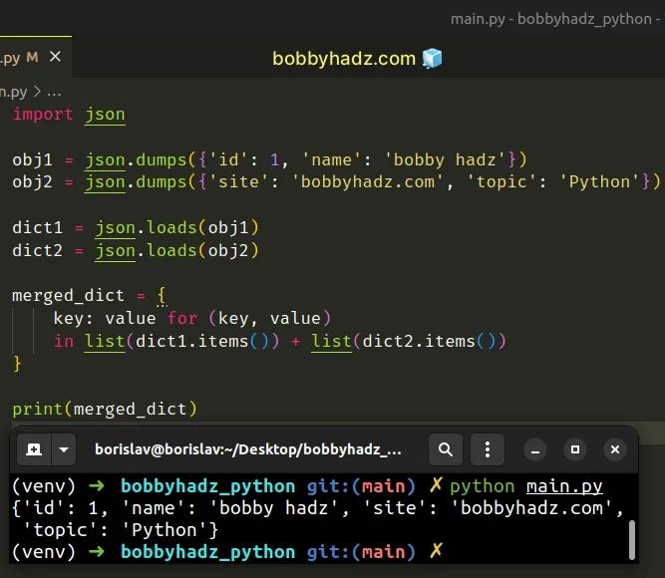The width and height of the screenshot is (665, 578).
Task: Click the last terminal prompt line
Action: click(x=227, y=552)
